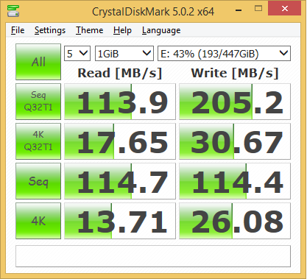Expand the drive dropdown showing E: 43%
This screenshot has width=307, height=279.
[x=224, y=53]
